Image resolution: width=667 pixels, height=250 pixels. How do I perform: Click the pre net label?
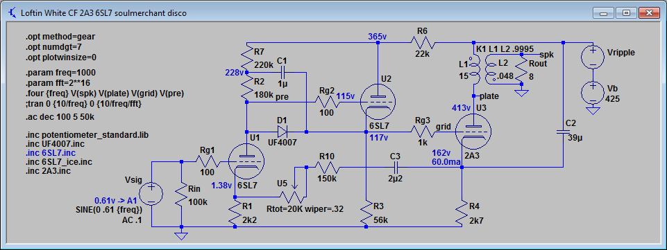[282, 97]
